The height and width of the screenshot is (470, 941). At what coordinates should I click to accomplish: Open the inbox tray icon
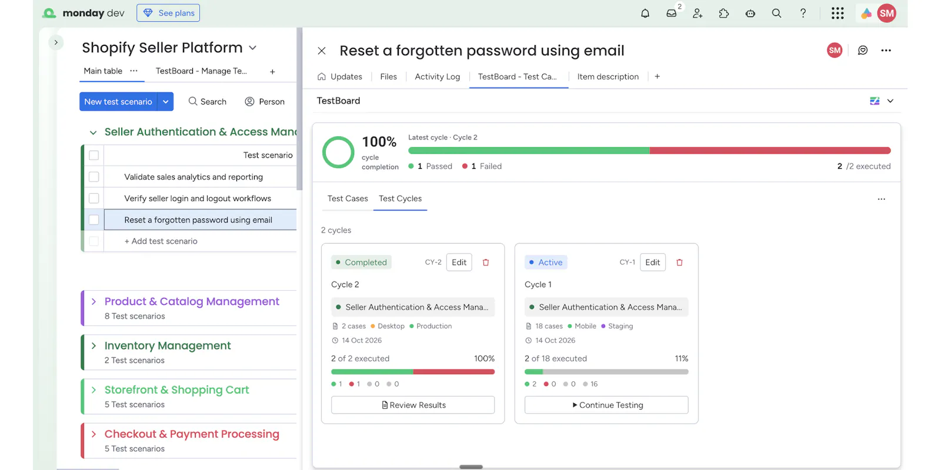(x=671, y=13)
